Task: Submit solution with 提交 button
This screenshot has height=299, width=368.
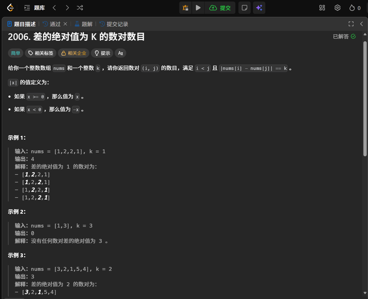Action: (x=220, y=8)
